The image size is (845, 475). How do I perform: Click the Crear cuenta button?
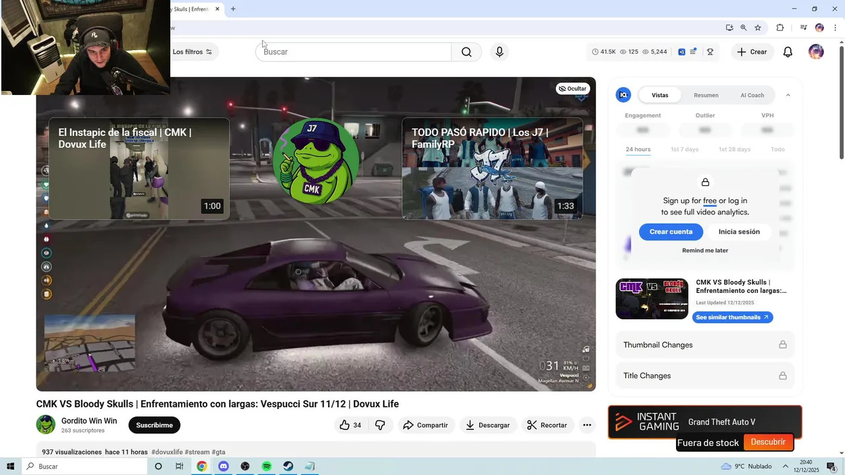(x=671, y=232)
